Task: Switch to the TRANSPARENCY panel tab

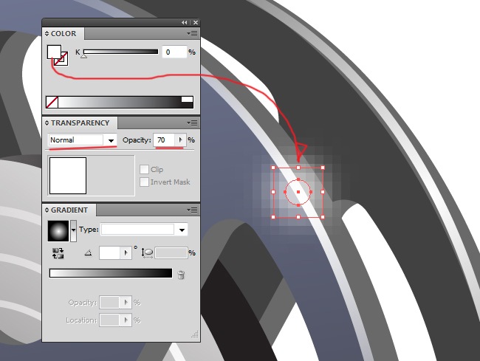Action: coord(80,123)
